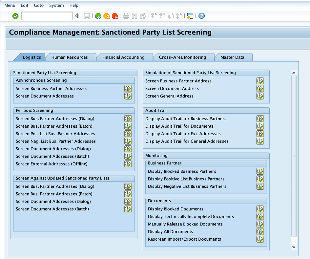This screenshot has width=310, height=259.
Task: Select 'Screen General Address' text
Action: (x=169, y=96)
